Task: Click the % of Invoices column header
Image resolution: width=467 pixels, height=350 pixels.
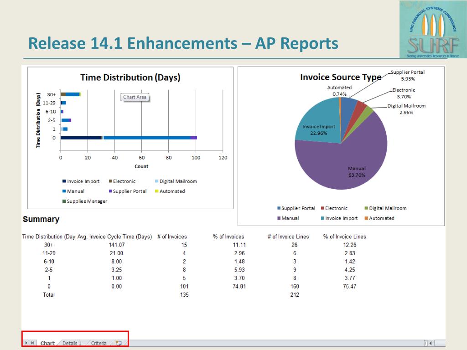Action: [x=228, y=237]
